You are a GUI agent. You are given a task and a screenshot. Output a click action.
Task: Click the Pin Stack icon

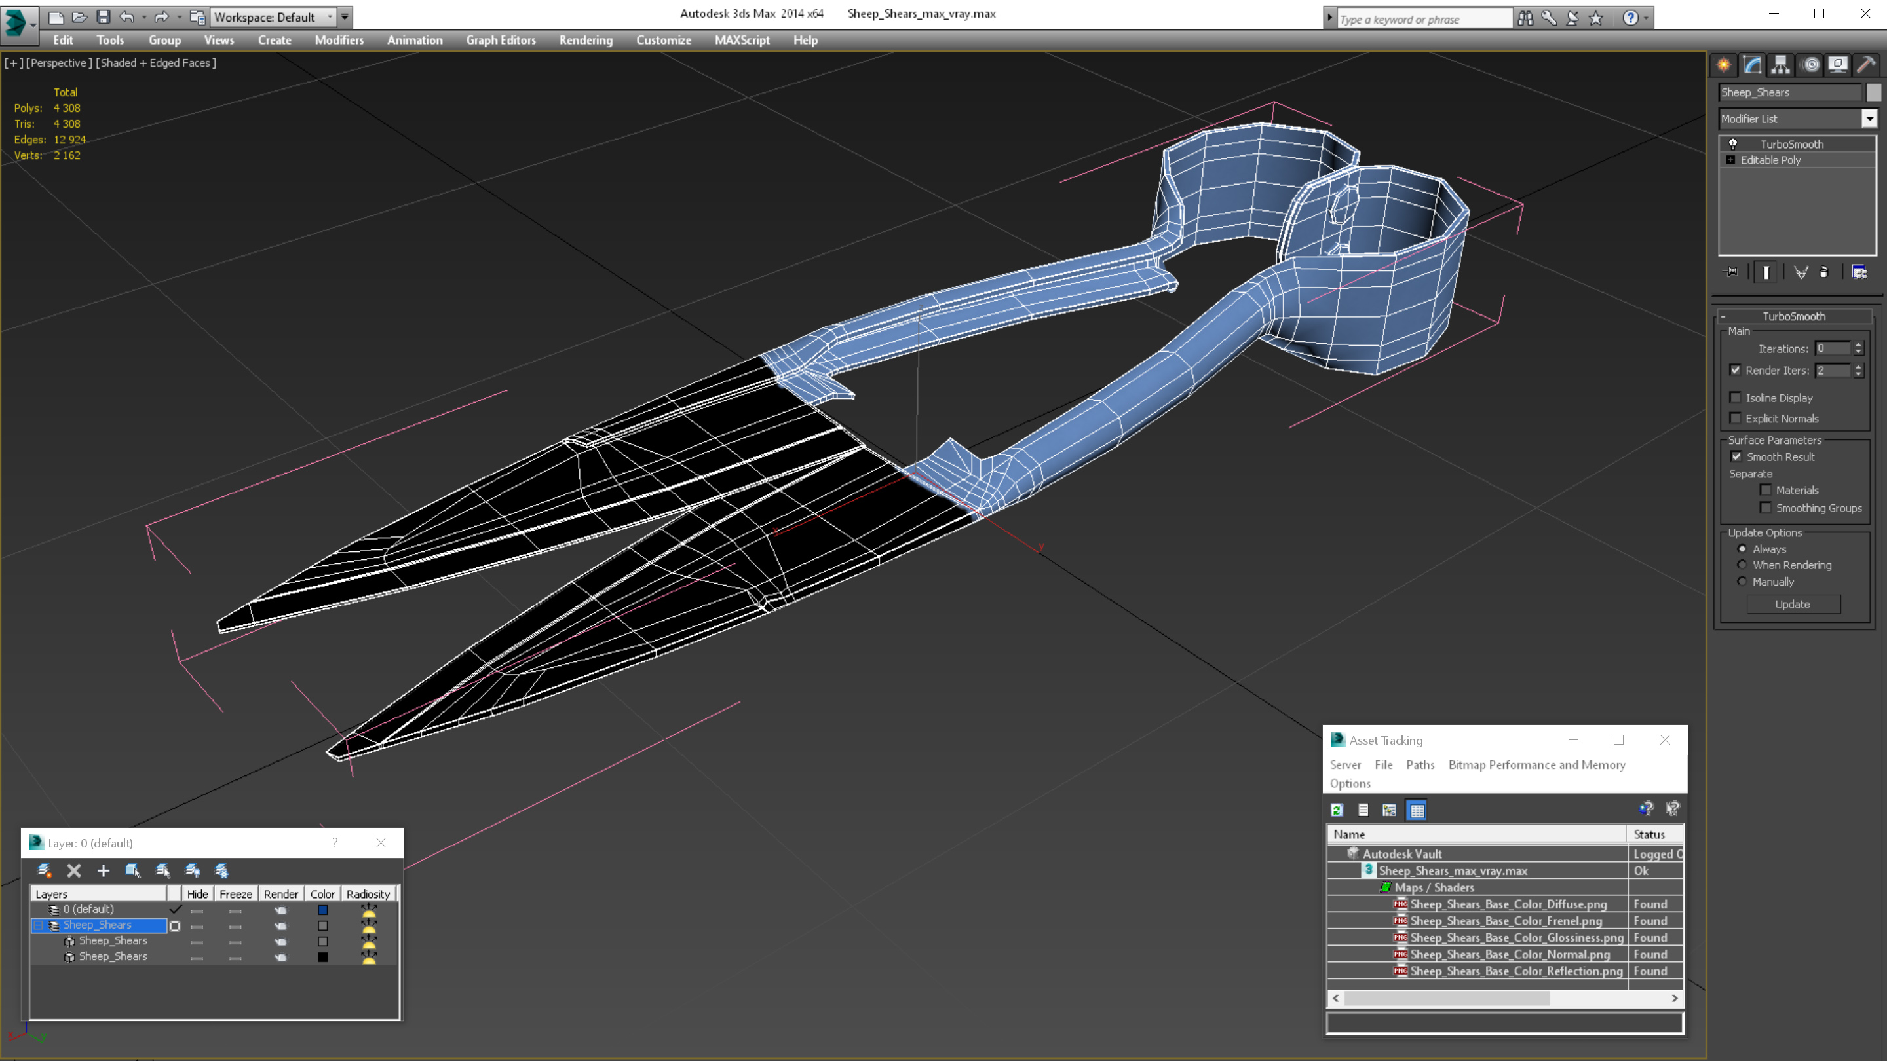(x=1732, y=272)
